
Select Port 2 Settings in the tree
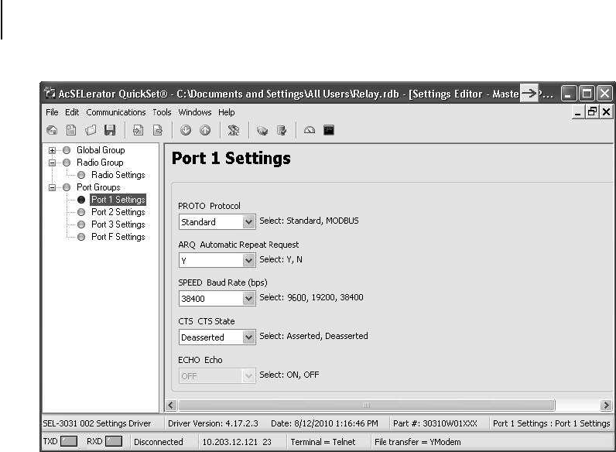pyautogui.click(x=118, y=212)
